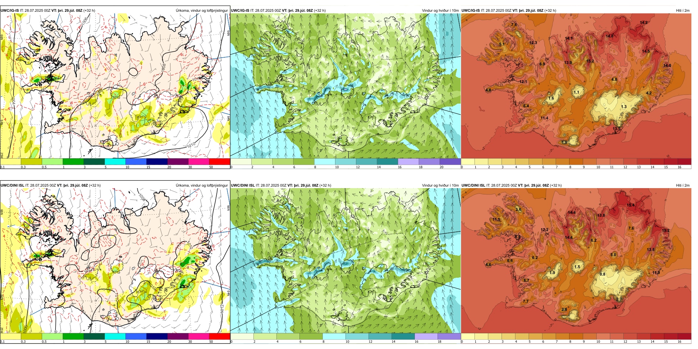This screenshot has width=698, height=349.
Task: Click 1.1 glacier temperature label on IG-IS map
Action: coord(576,92)
